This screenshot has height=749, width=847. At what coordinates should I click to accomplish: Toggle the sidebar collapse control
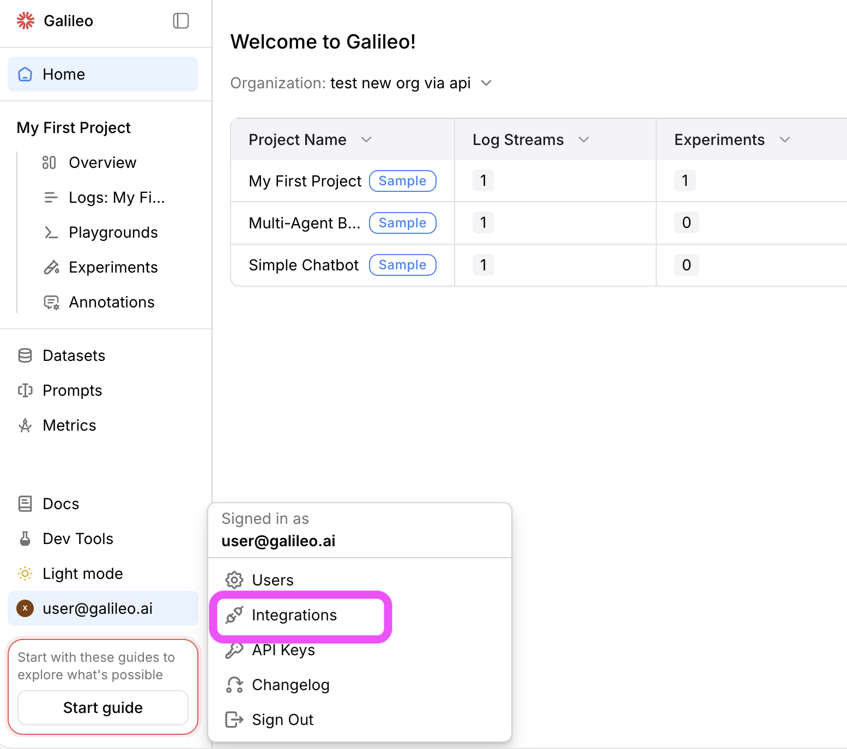180,20
